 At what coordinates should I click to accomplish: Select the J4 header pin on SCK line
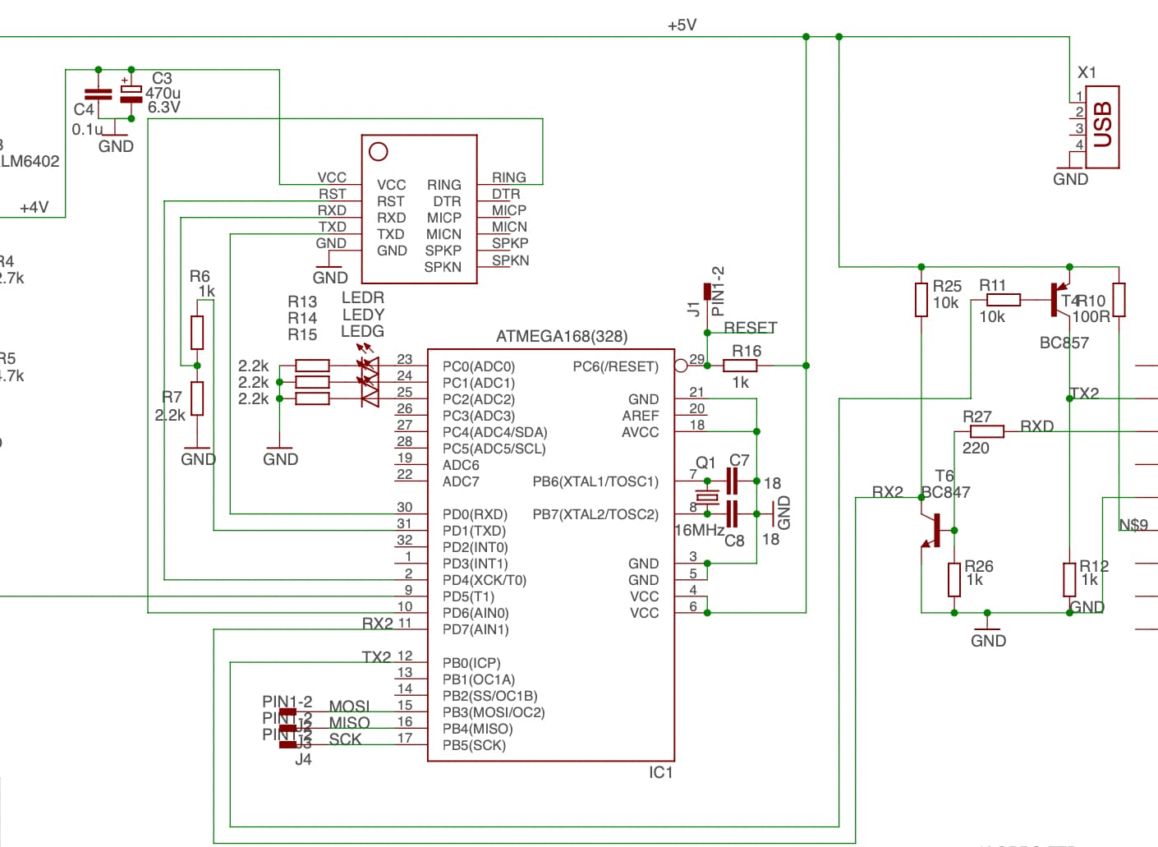click(287, 744)
